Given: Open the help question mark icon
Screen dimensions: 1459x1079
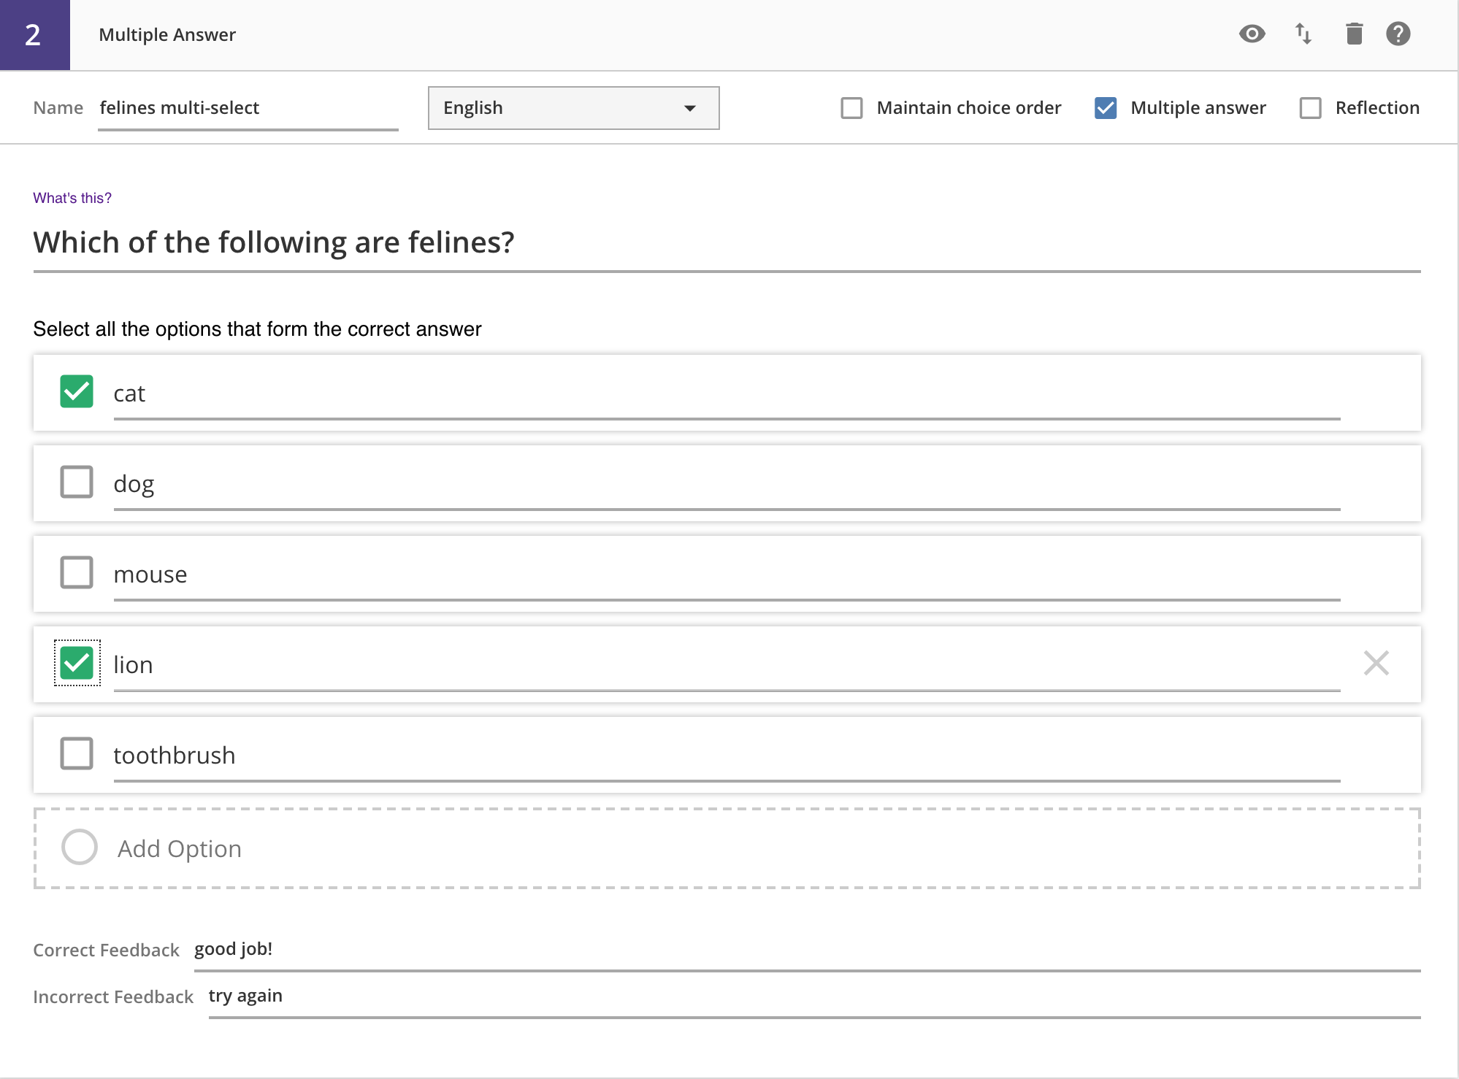Looking at the screenshot, I should click(x=1398, y=34).
